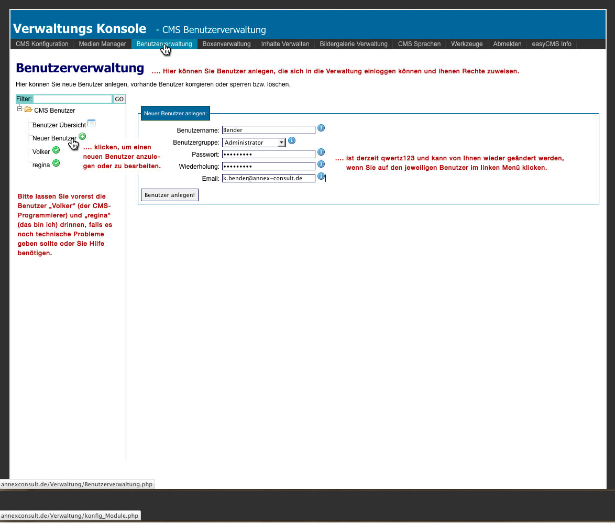Click the green check icon beside Volker

(x=56, y=150)
